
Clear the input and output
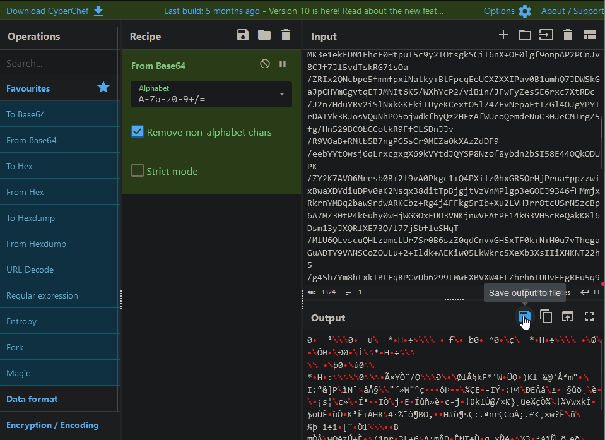568,35
